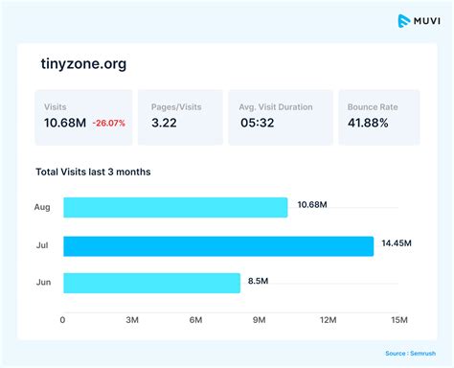Click the 14.45M value label
The image size is (454, 368).
(x=397, y=243)
